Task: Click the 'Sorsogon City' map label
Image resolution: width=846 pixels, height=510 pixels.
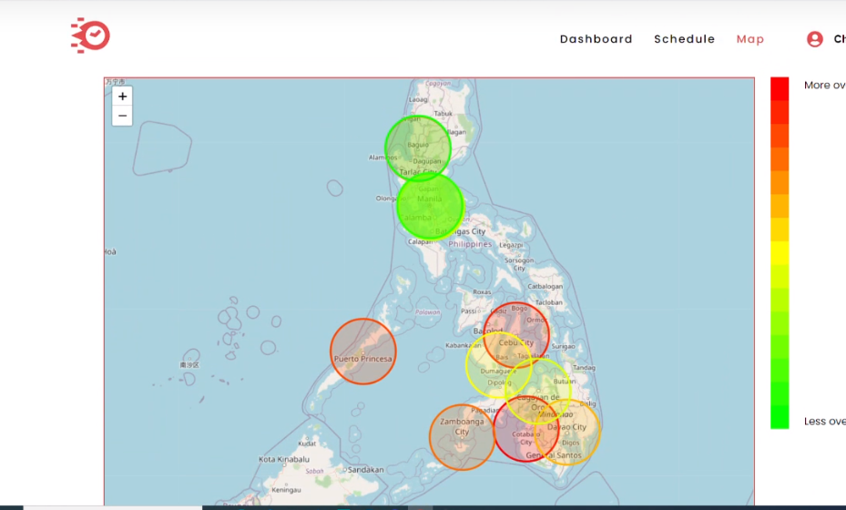Action: tap(519, 264)
